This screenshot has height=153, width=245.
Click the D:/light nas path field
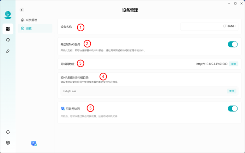(x=149, y=91)
